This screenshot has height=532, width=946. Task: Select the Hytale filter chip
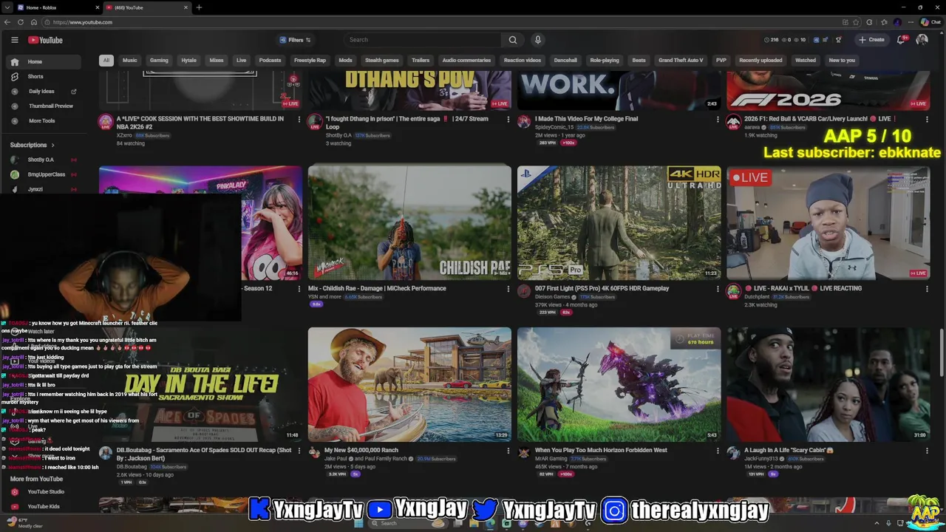point(188,61)
